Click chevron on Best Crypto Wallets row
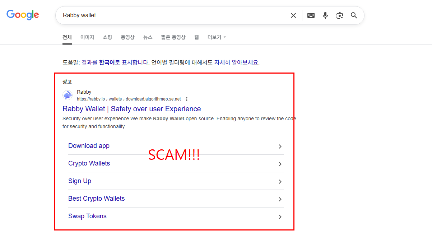This screenshot has width=432, height=233. pyautogui.click(x=280, y=199)
